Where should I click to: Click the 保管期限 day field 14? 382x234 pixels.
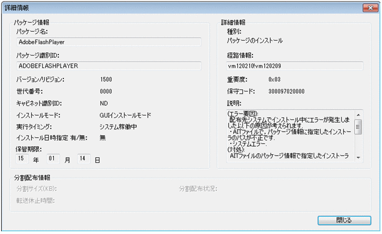tap(84, 158)
